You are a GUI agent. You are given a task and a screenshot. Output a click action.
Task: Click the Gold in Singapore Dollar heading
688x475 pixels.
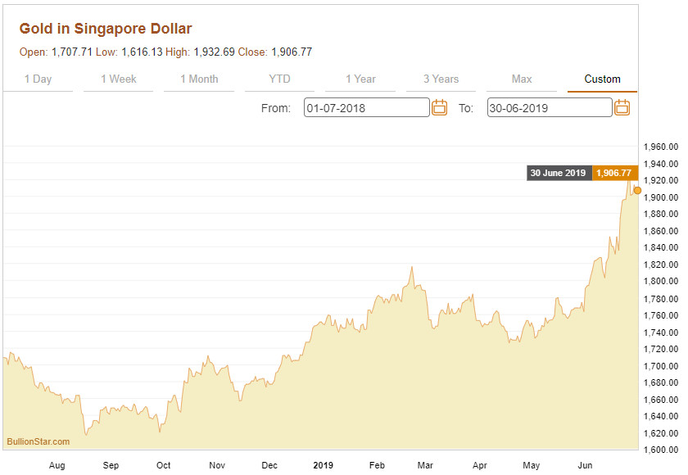(106, 29)
